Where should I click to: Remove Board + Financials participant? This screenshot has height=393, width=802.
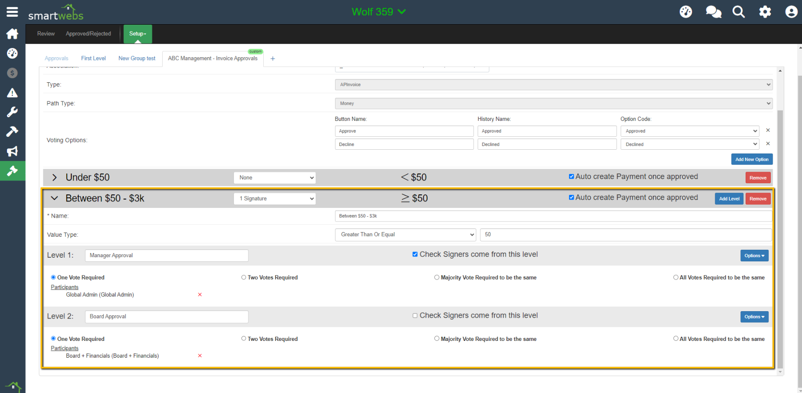click(200, 356)
